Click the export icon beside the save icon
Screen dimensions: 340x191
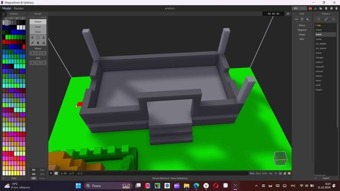(316, 8)
